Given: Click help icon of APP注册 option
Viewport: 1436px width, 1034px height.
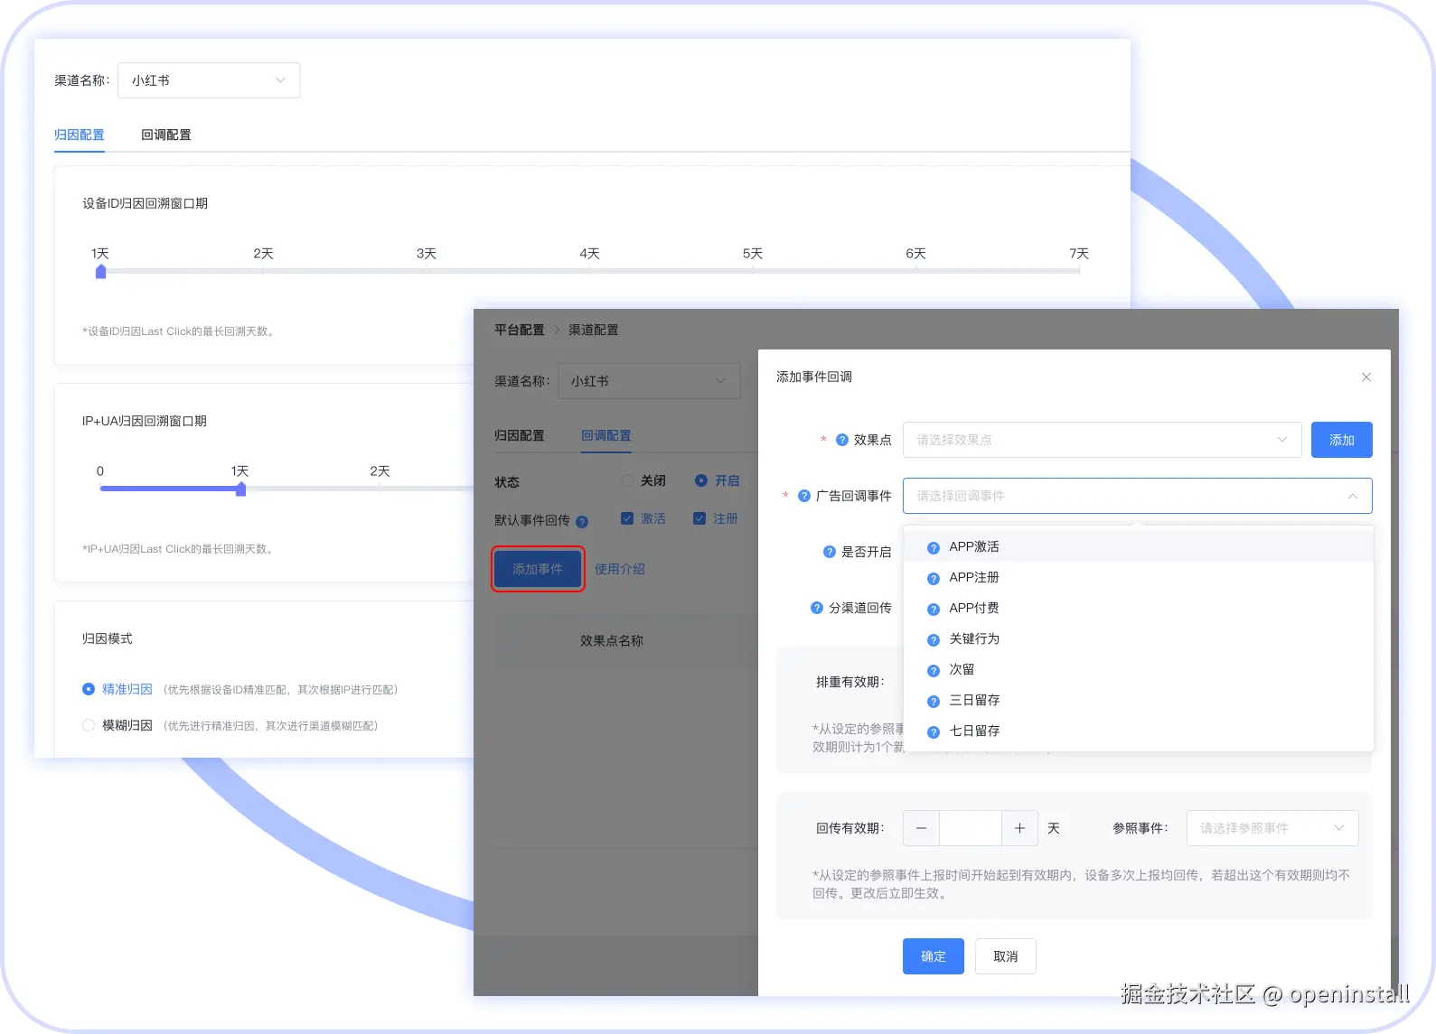Looking at the screenshot, I should tap(934, 579).
